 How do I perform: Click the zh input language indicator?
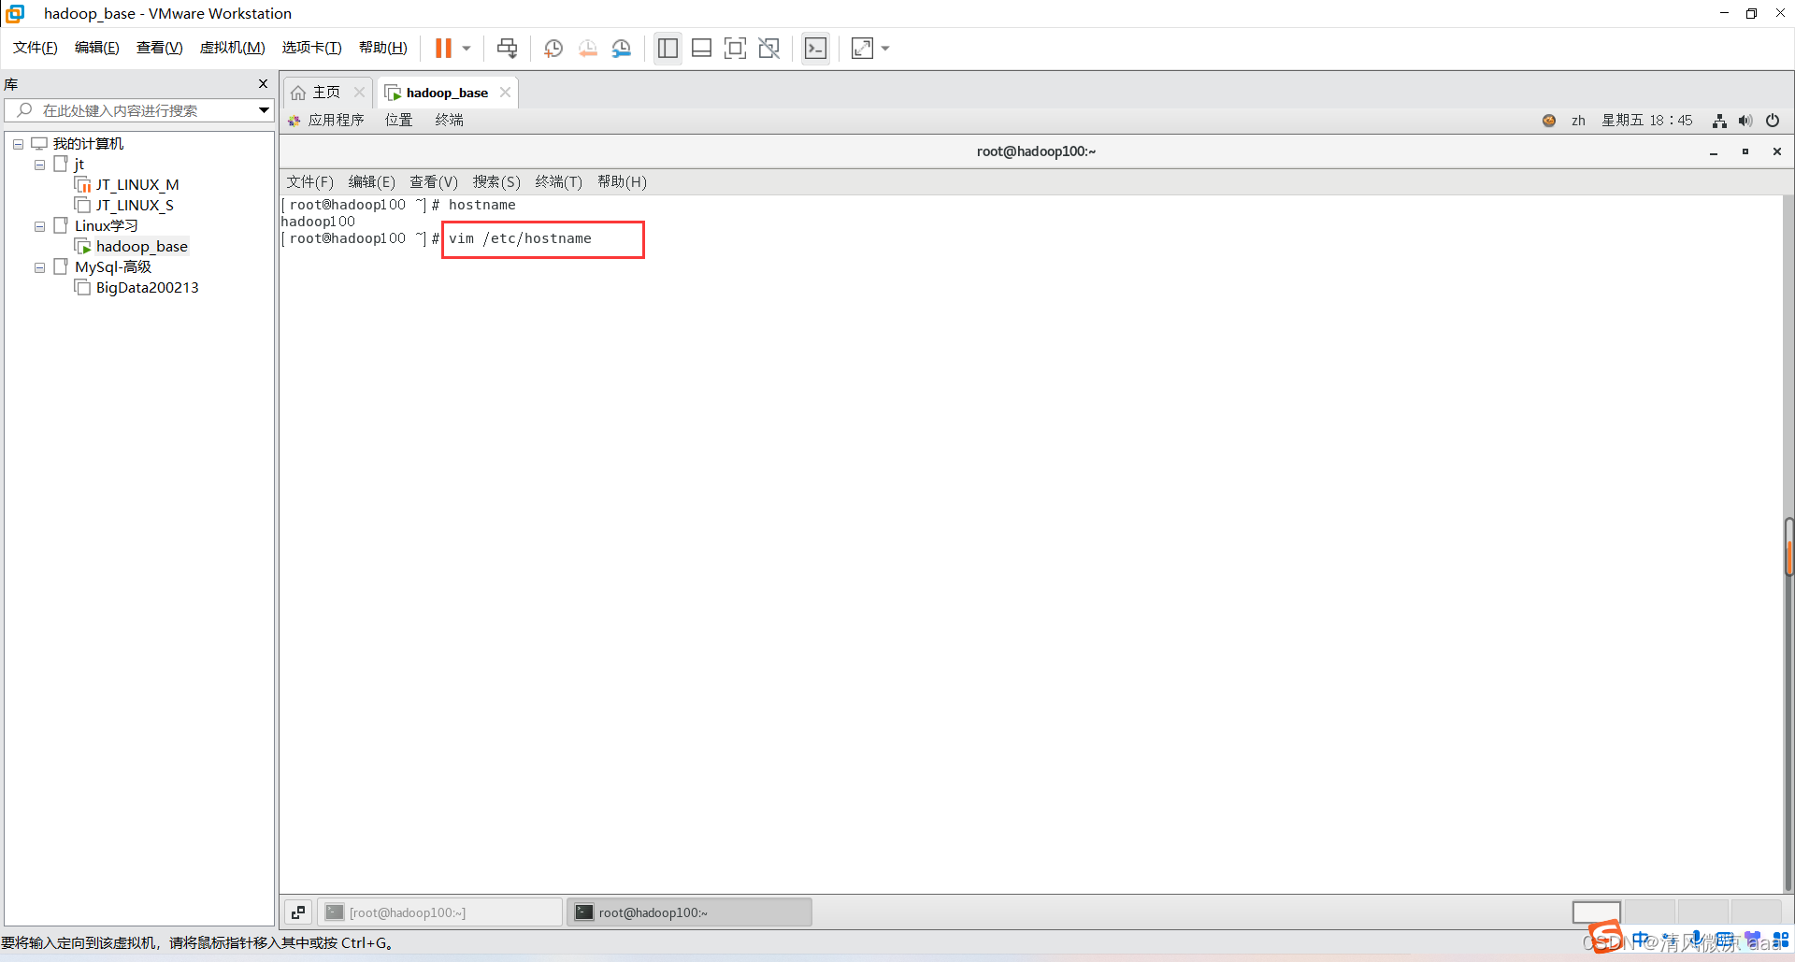[x=1578, y=121]
